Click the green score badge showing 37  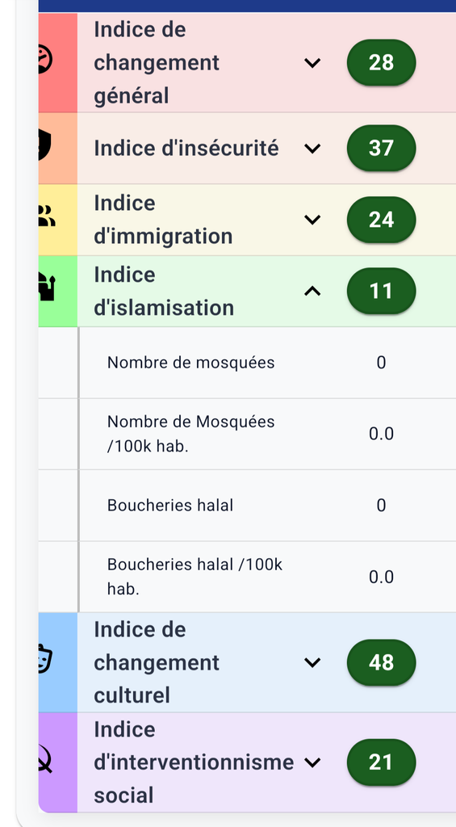(381, 149)
